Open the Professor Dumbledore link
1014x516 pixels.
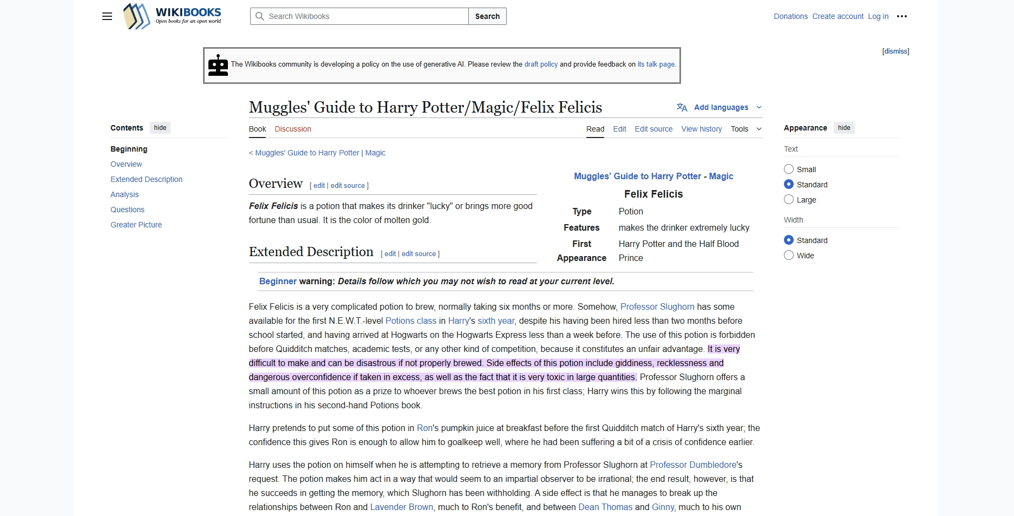(693, 465)
